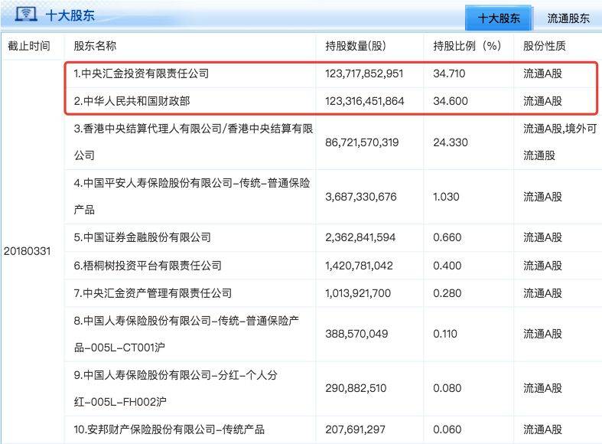Click the percentage value 0.400

click(x=447, y=266)
